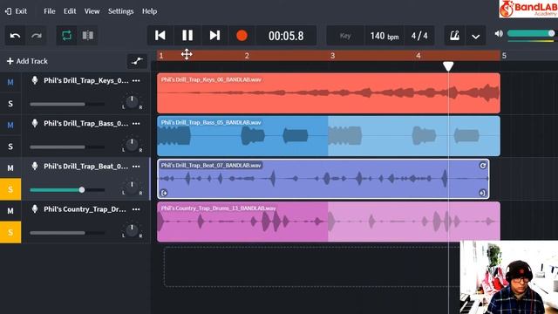Click the Bass track pan knob

coord(132,145)
